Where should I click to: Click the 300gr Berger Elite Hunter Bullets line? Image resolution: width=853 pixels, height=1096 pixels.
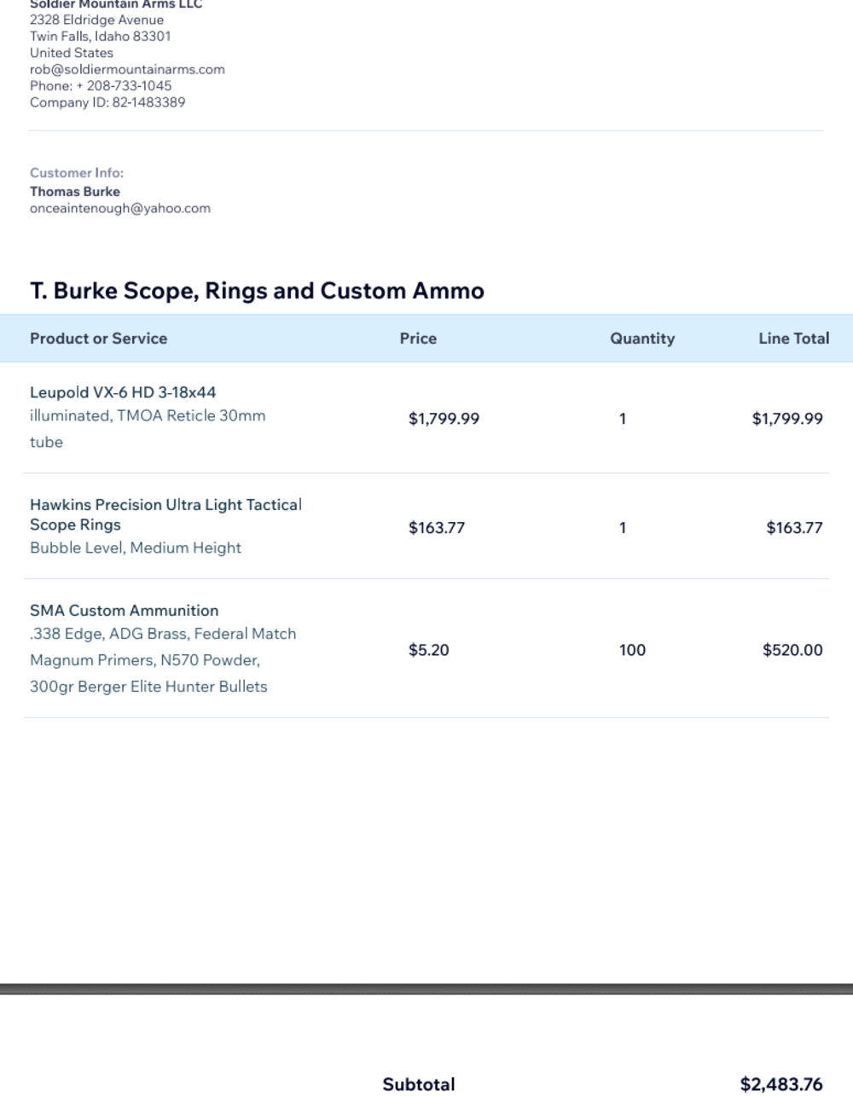tap(148, 687)
